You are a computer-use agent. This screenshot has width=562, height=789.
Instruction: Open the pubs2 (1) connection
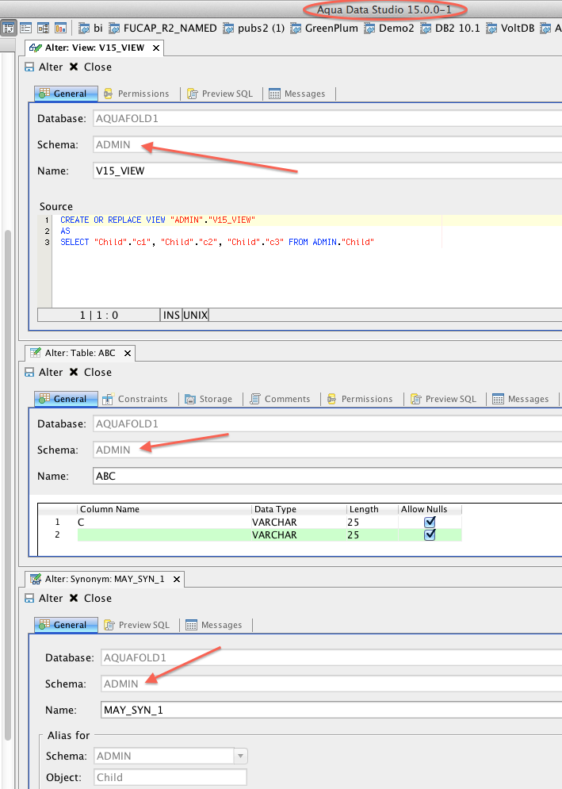coord(254,29)
